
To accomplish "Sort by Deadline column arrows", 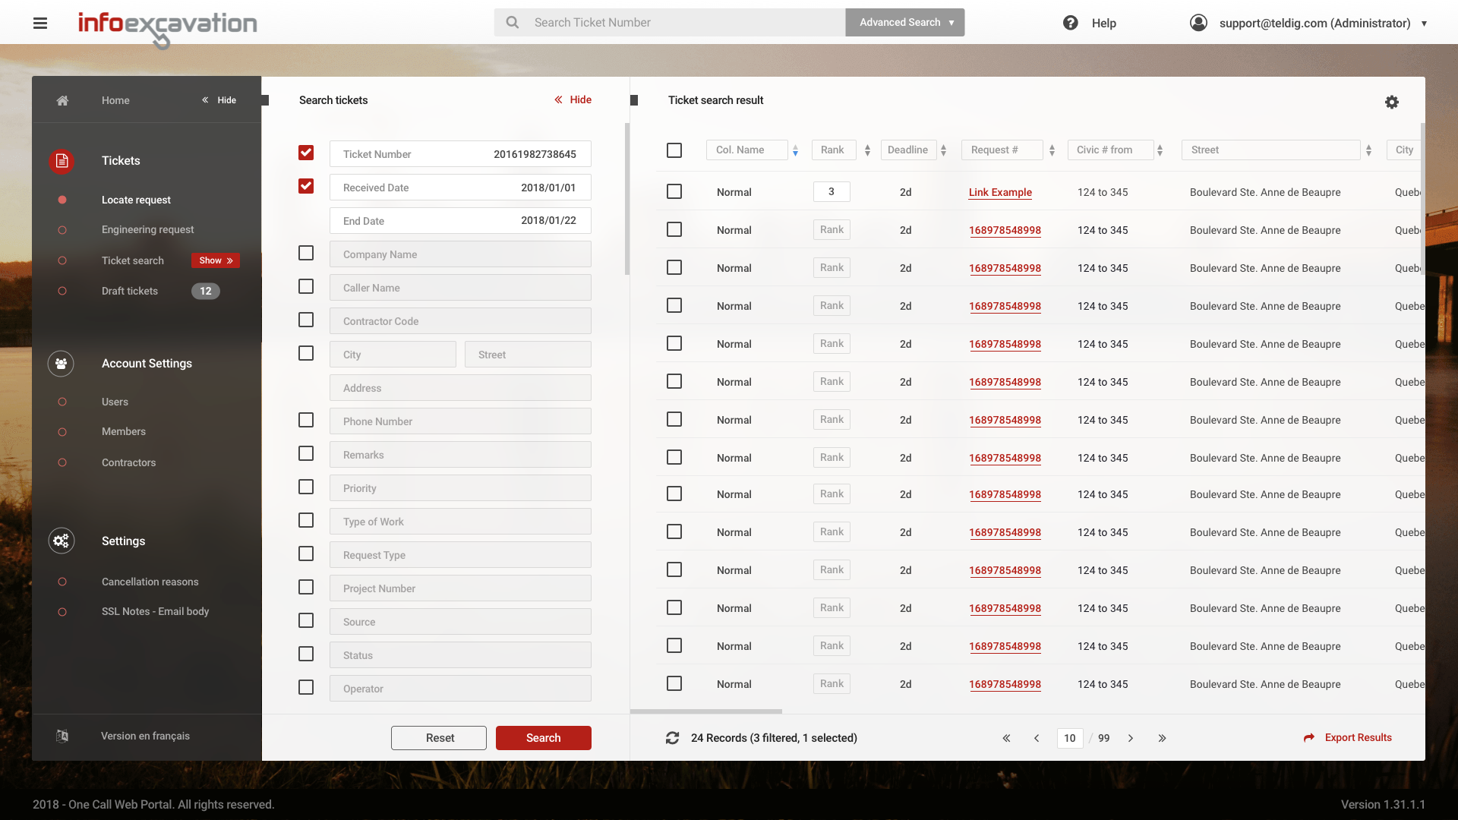I will 943,150.
